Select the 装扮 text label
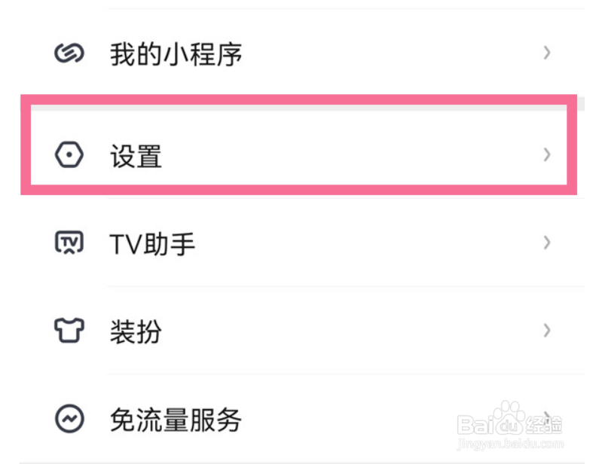596x464 pixels. [136, 331]
